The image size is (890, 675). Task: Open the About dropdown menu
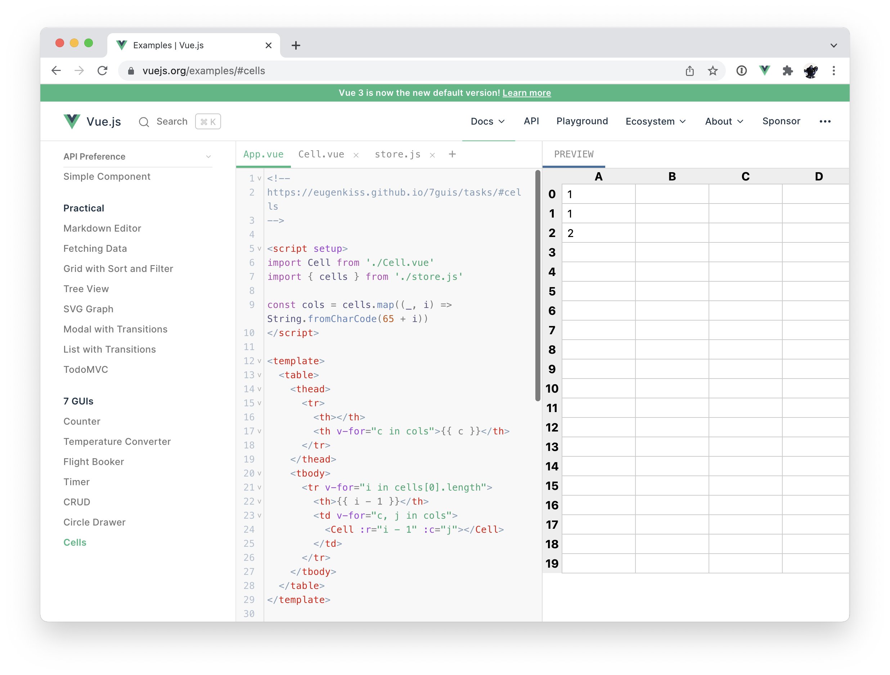724,121
